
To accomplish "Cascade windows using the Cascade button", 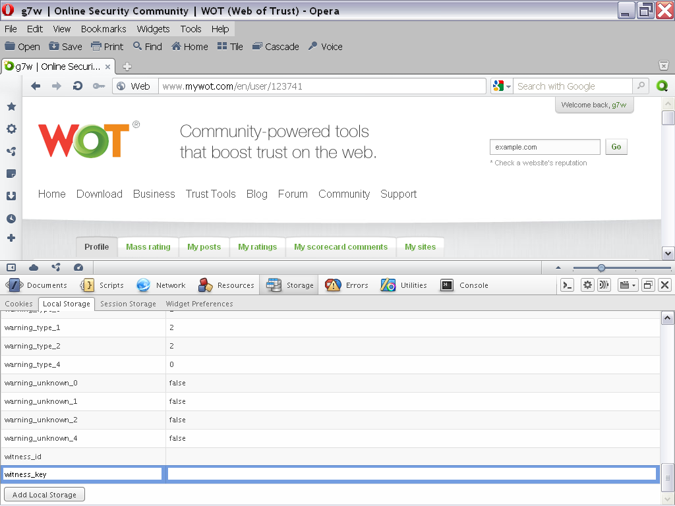I will 276,47.
